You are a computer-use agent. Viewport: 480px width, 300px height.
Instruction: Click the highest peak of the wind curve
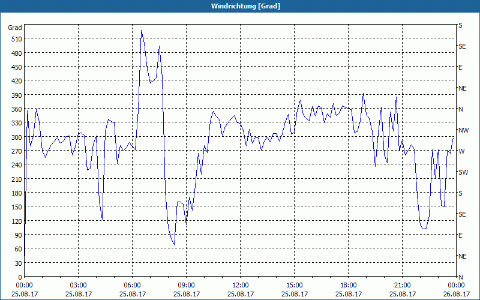coord(141,31)
